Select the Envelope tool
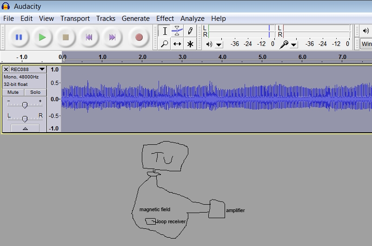This screenshot has width=372, height=246. (177, 31)
